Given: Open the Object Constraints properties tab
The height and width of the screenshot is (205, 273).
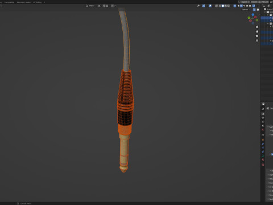Looking at the screenshot, I should click(x=263, y=151).
